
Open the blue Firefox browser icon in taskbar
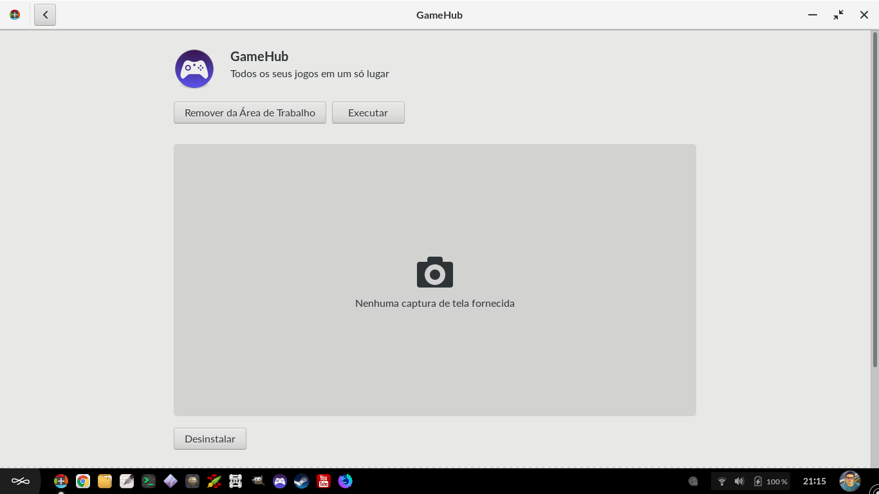click(x=346, y=481)
